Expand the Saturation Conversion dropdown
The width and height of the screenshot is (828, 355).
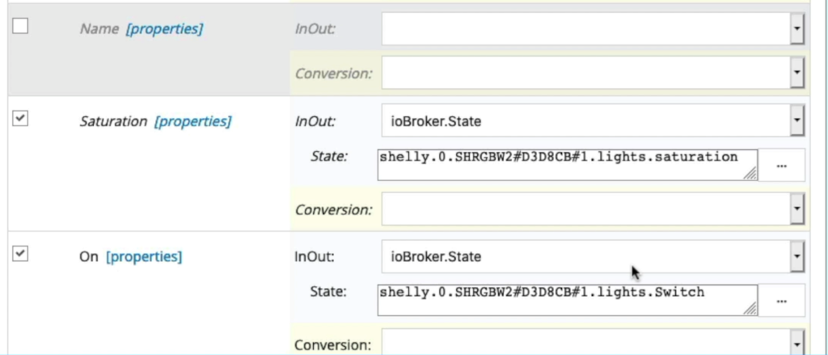593,209
